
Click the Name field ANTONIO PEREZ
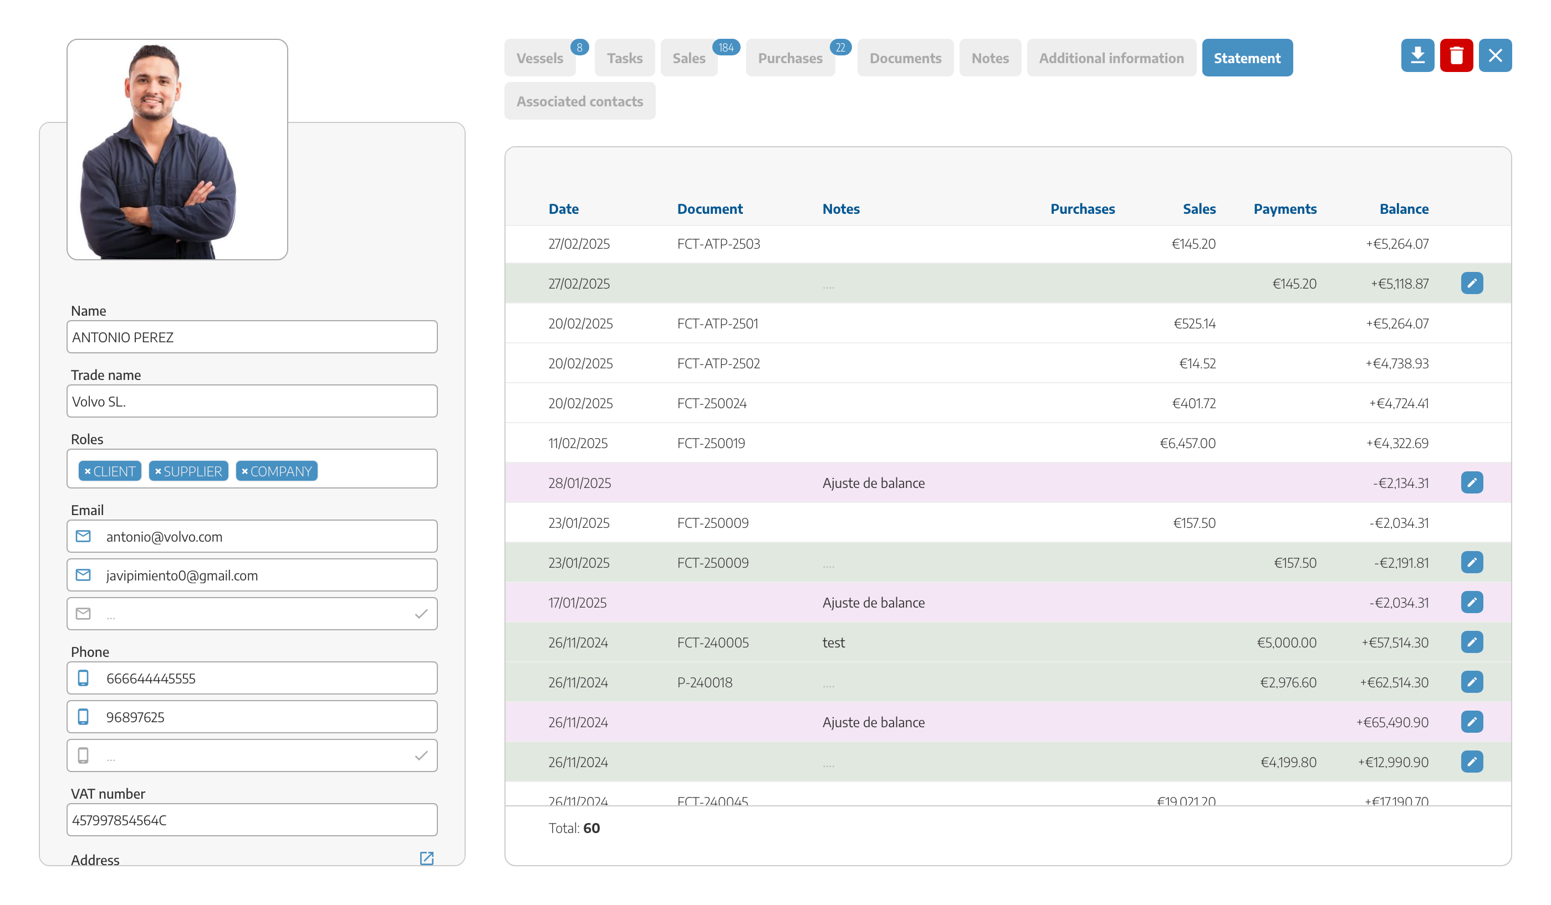click(x=252, y=337)
